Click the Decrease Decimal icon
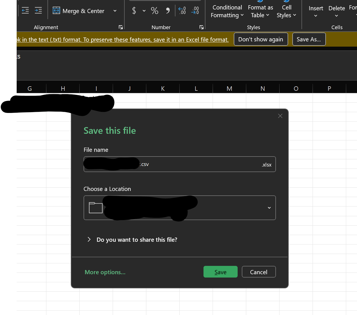Image resolution: width=357 pixels, height=315 pixels. [x=195, y=11]
